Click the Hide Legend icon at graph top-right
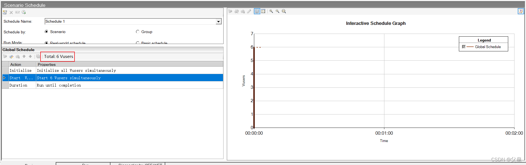The image size is (526, 165). pyautogui.click(x=521, y=11)
